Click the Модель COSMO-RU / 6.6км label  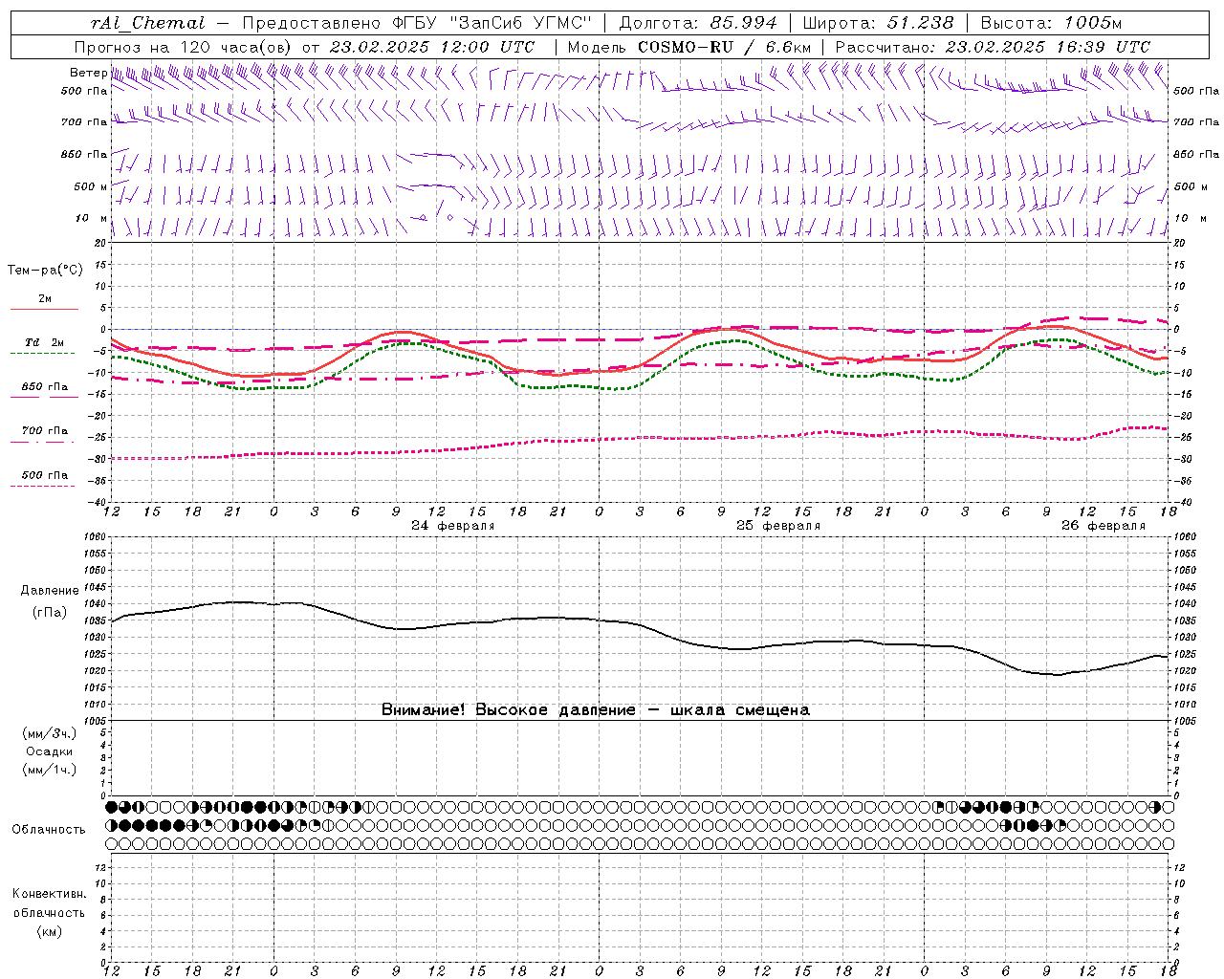(x=689, y=47)
